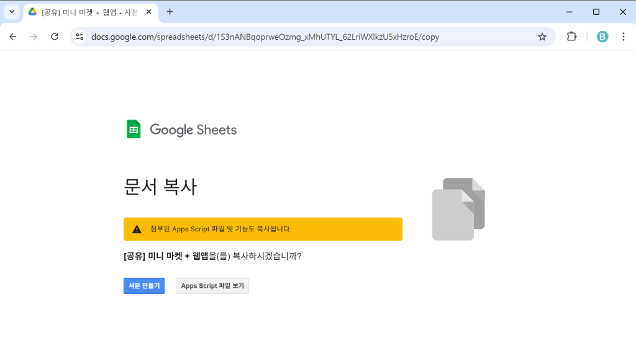Viewport: 636px width, 343px height.
Task: Click the warning triangle icon in yellow banner
Action: (137, 229)
